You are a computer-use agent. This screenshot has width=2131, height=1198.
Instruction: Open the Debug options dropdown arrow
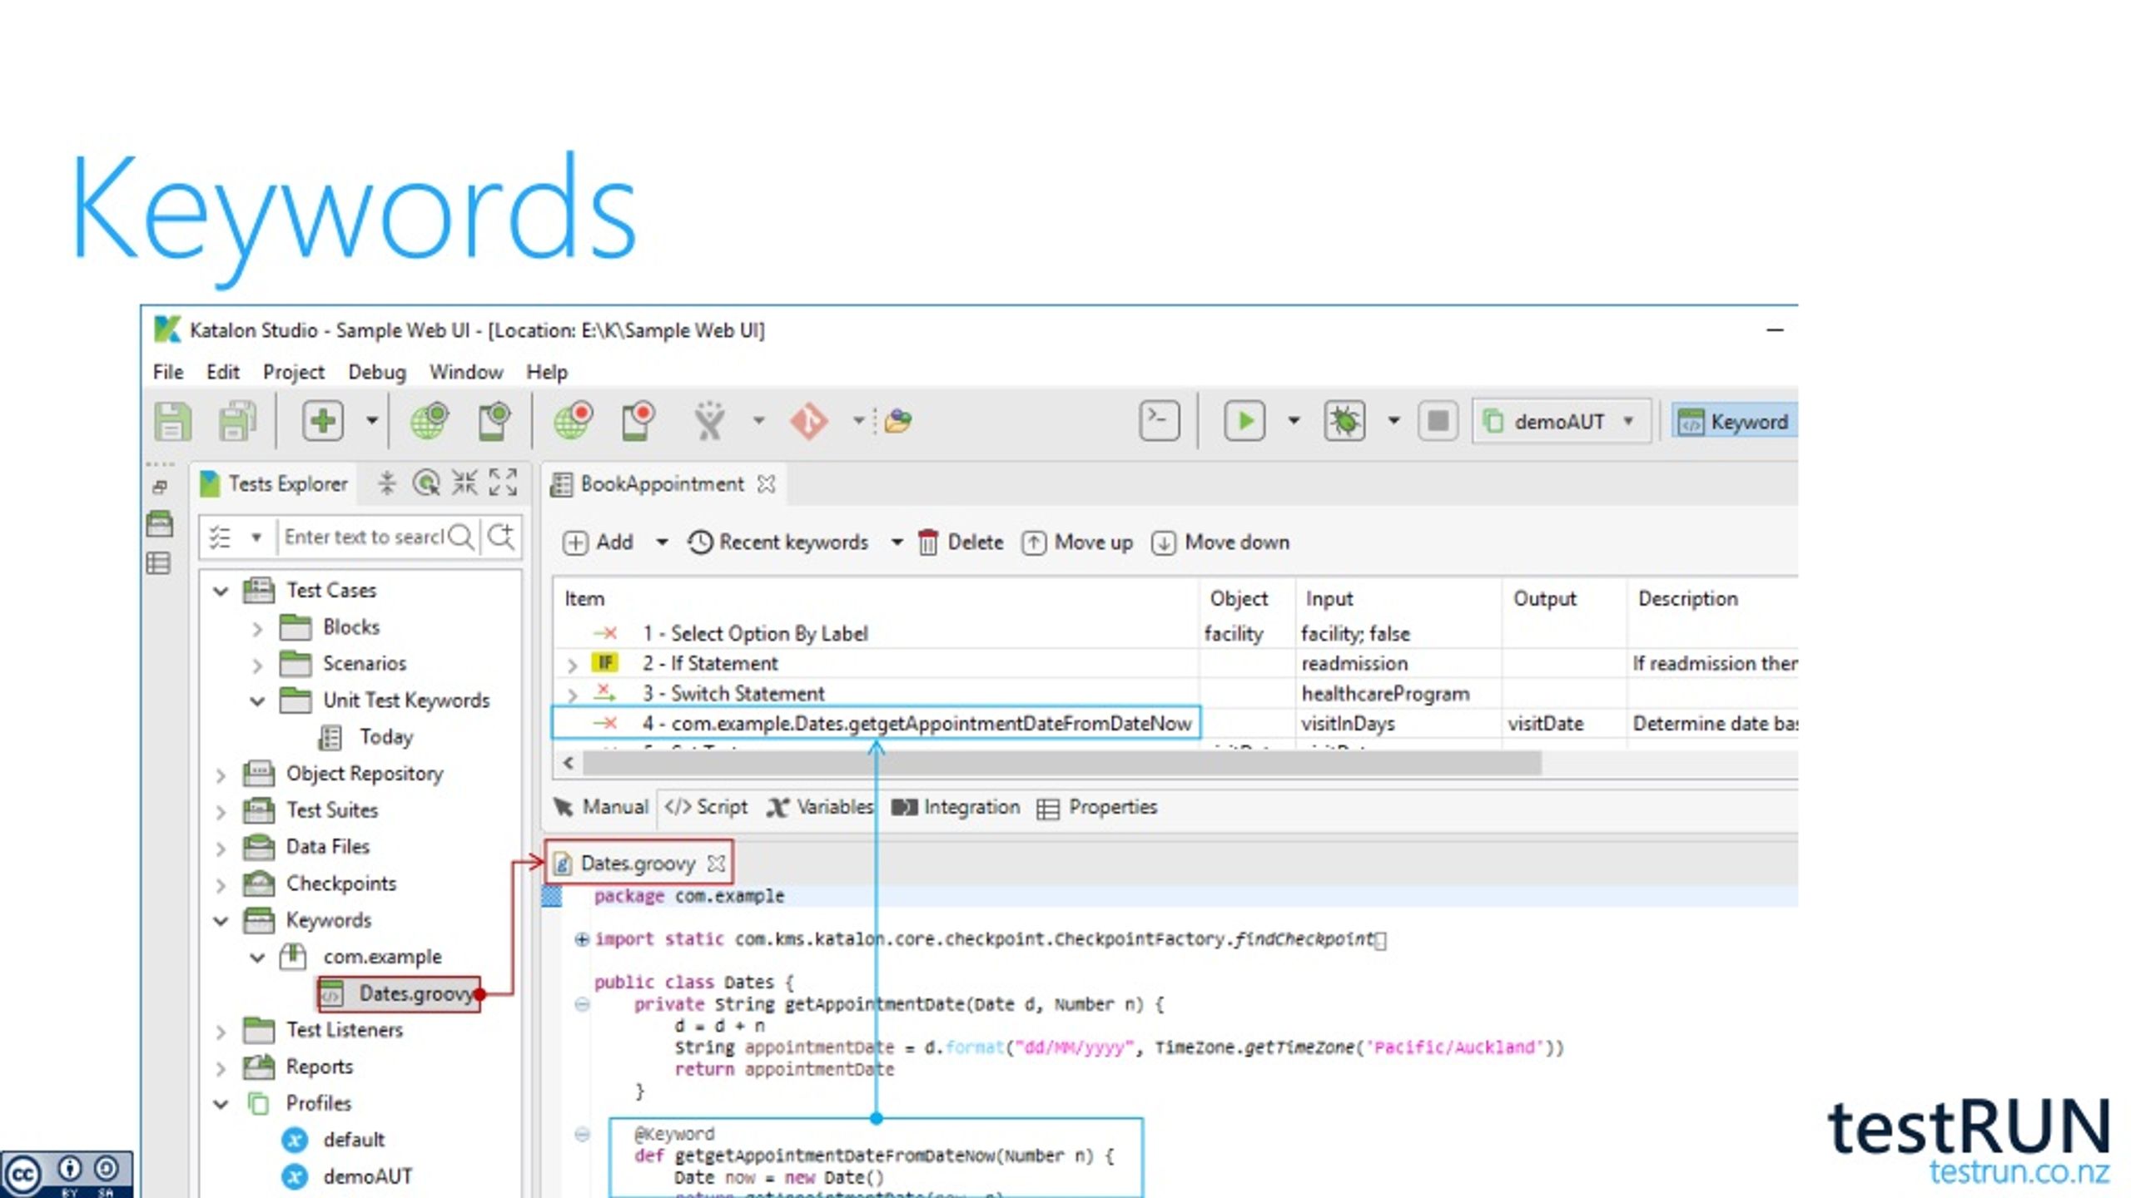[1393, 421]
